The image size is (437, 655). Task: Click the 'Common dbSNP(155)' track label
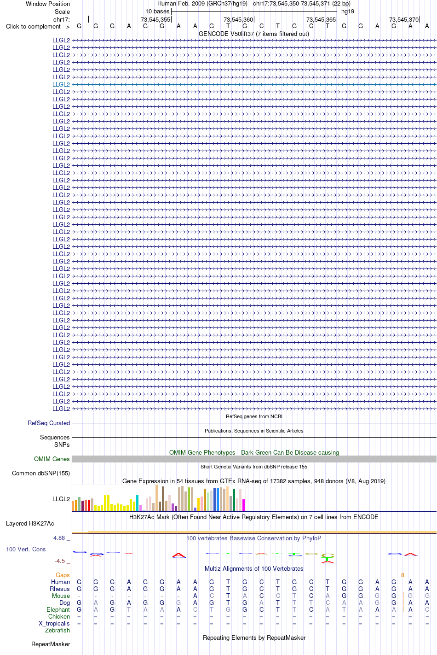41,473
